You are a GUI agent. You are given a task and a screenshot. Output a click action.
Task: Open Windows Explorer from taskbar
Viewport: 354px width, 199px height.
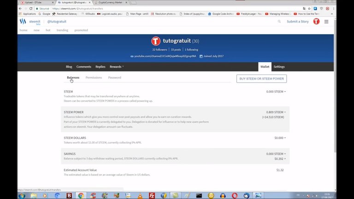[x=34, y=196]
